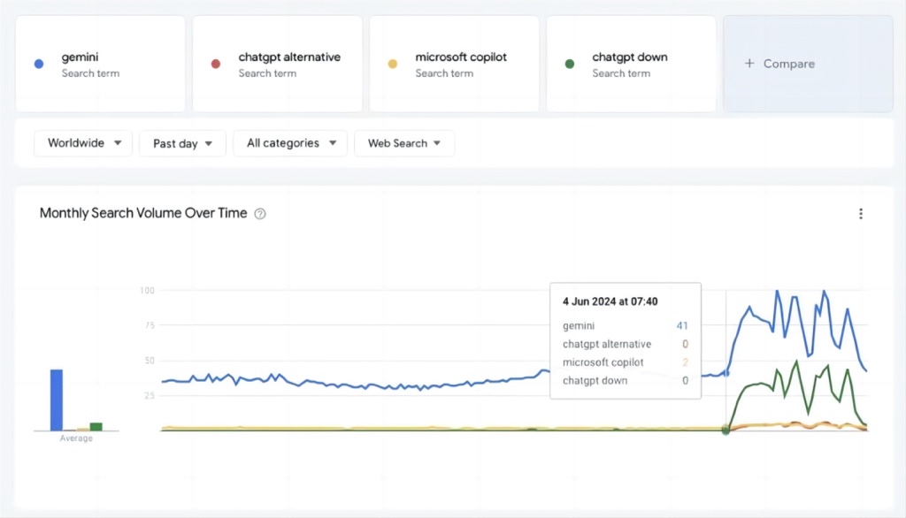Open the help icon next to chart title
The image size is (906, 518).
click(260, 214)
